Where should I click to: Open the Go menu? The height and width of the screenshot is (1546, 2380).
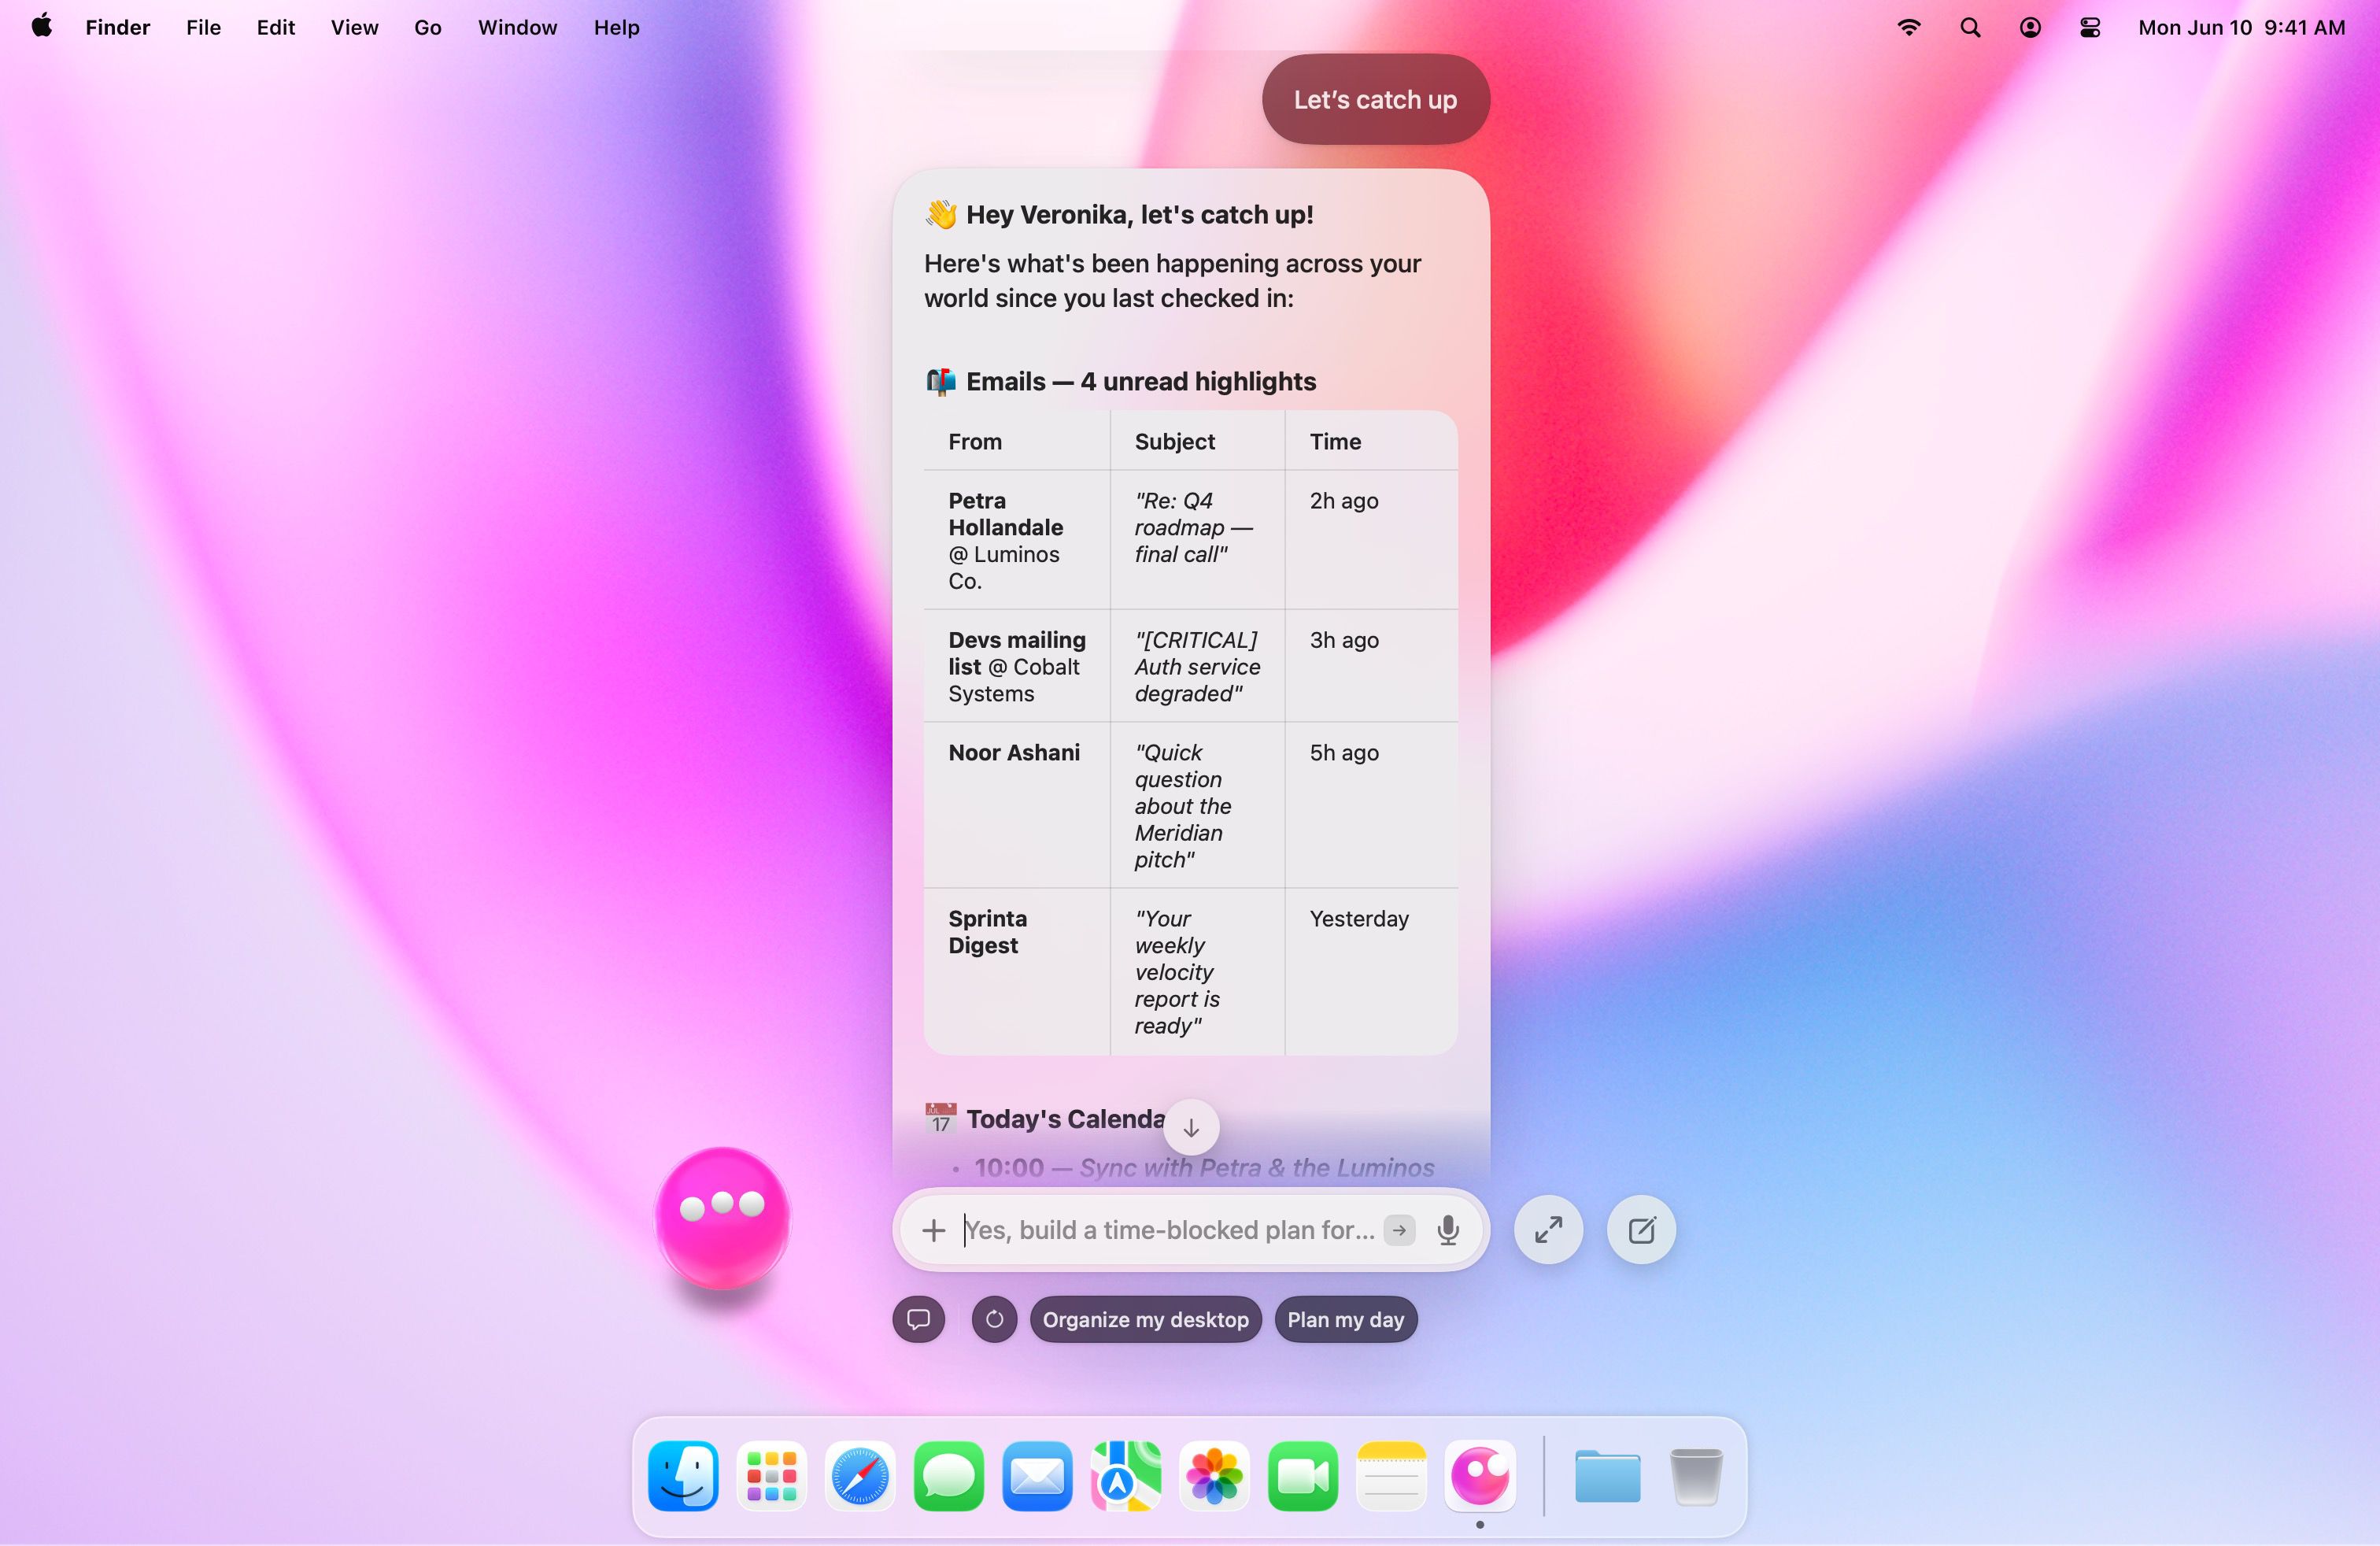pyautogui.click(x=428, y=28)
